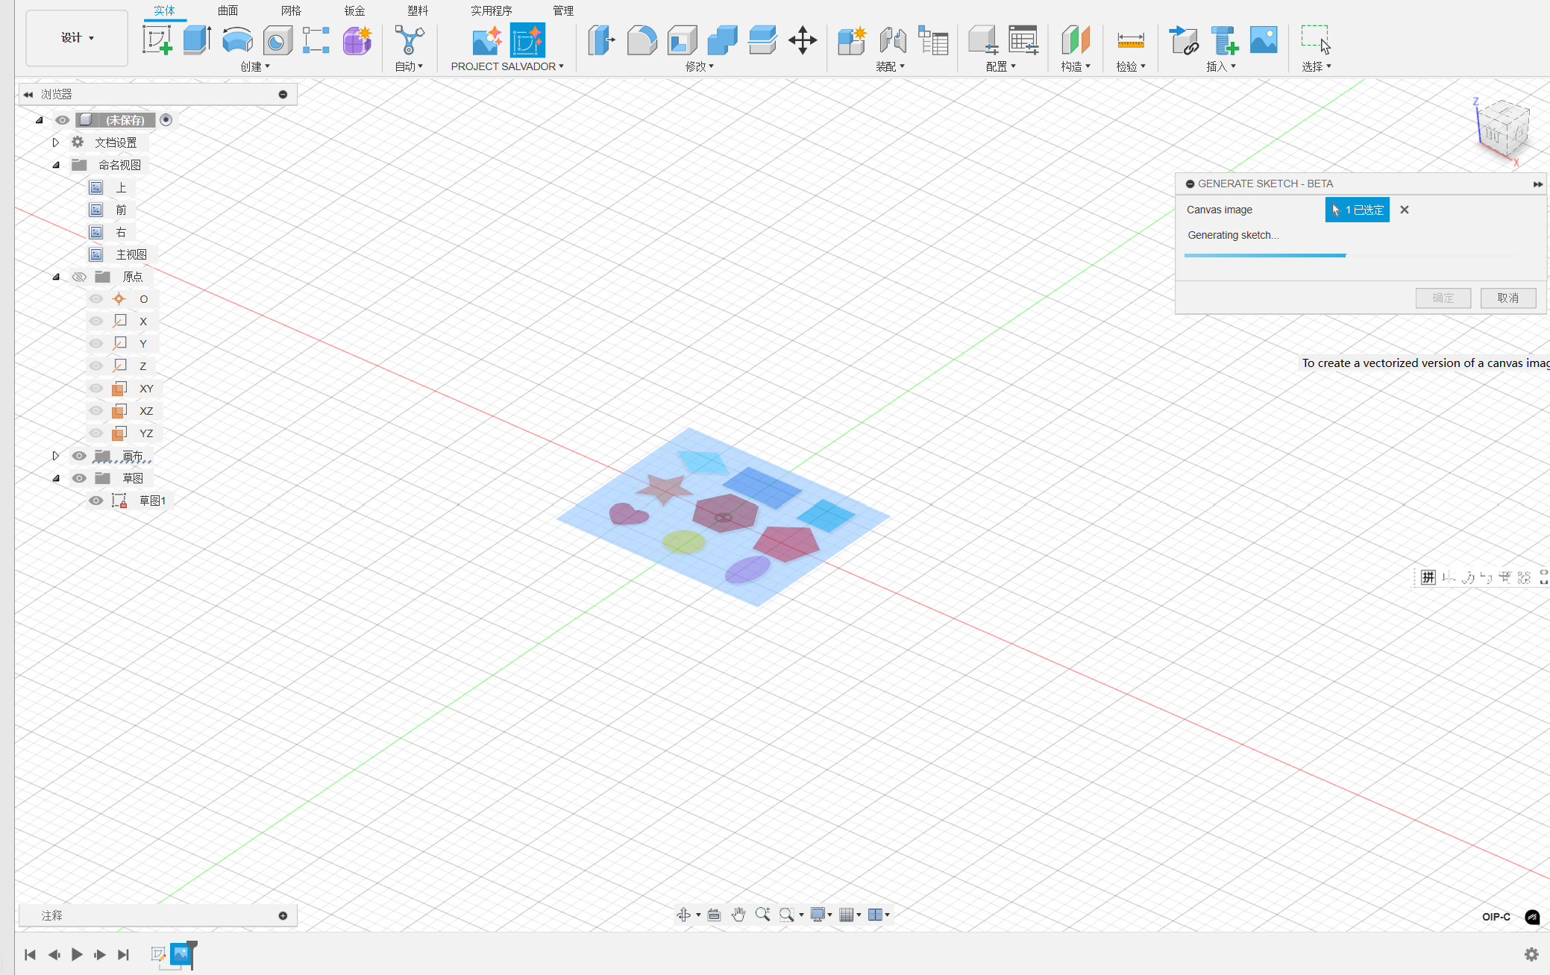Collapse the 草图 folder
1550x975 pixels.
(56, 478)
